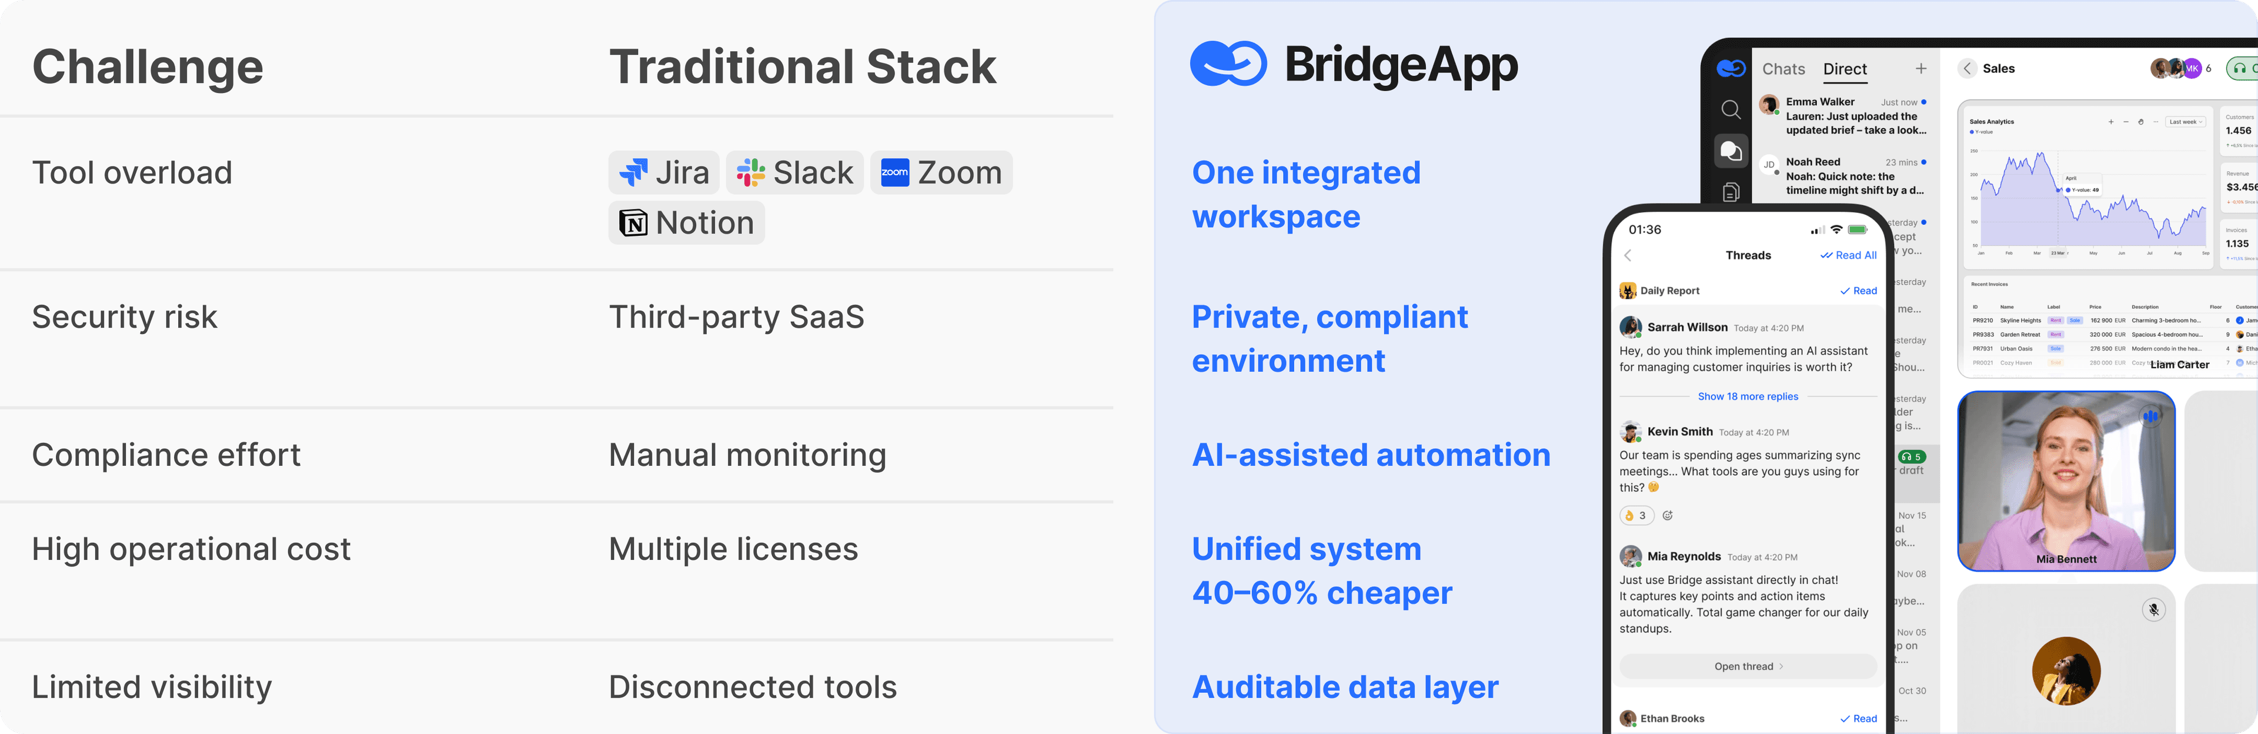Click the Rent label swatch on Garden Retreat
This screenshot has height=734, width=2258.
point(2056,334)
